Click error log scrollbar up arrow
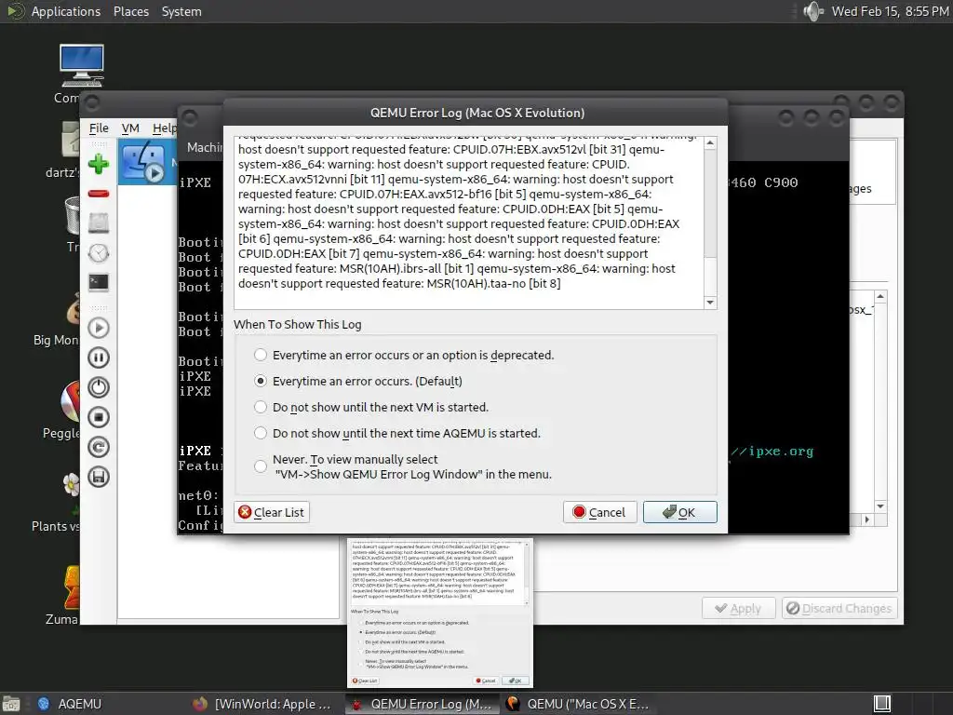Screen dimensions: 953x715 click(x=710, y=142)
